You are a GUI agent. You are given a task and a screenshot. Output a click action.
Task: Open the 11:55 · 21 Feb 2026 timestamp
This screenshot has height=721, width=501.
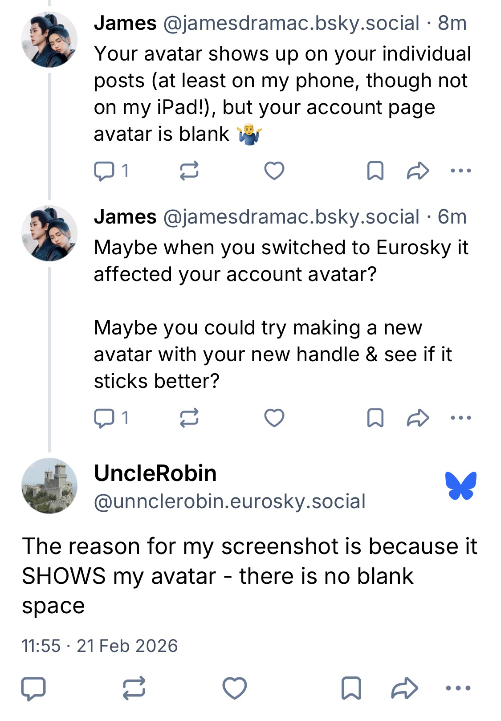point(100,646)
